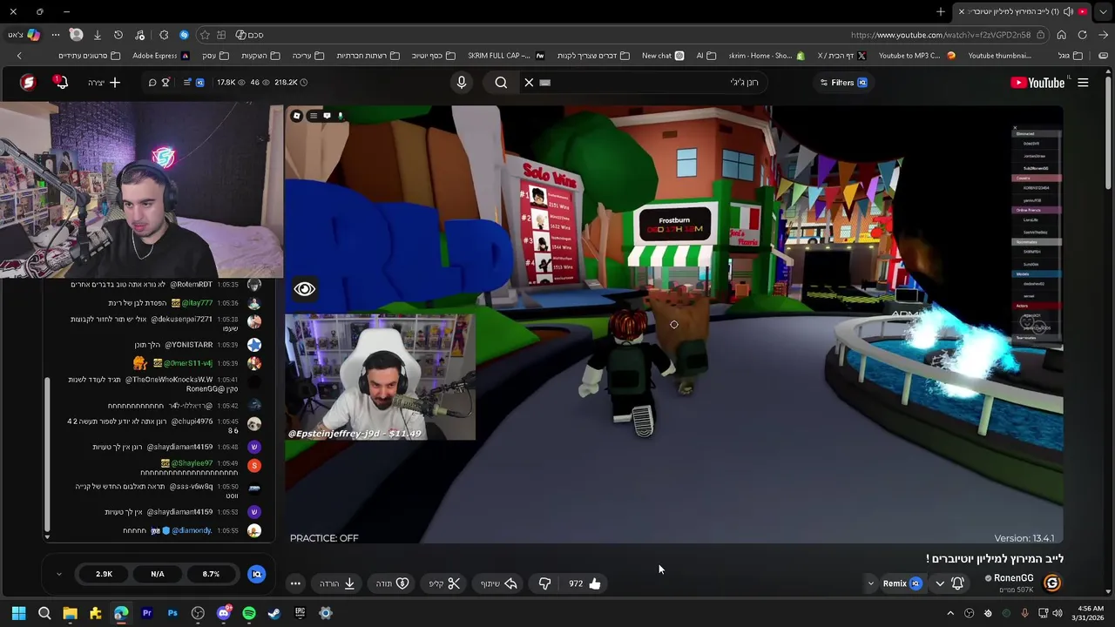
Task: Open the YouTube home logo
Action: 1037,83
